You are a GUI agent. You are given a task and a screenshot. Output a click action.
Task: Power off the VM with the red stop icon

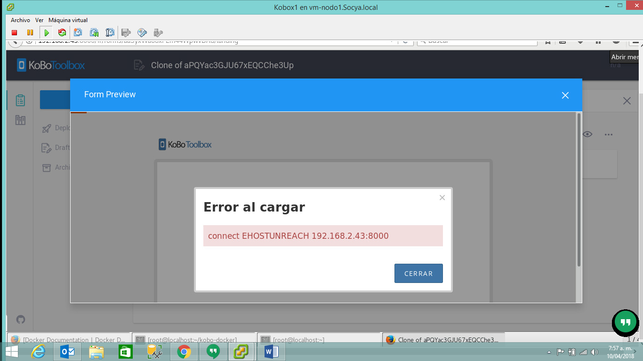(x=14, y=32)
